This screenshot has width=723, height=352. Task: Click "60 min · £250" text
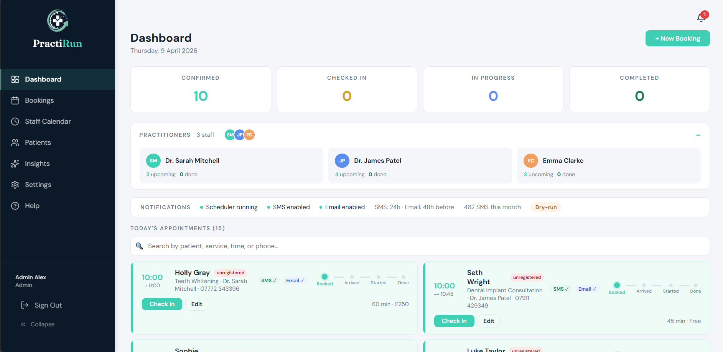pos(390,304)
